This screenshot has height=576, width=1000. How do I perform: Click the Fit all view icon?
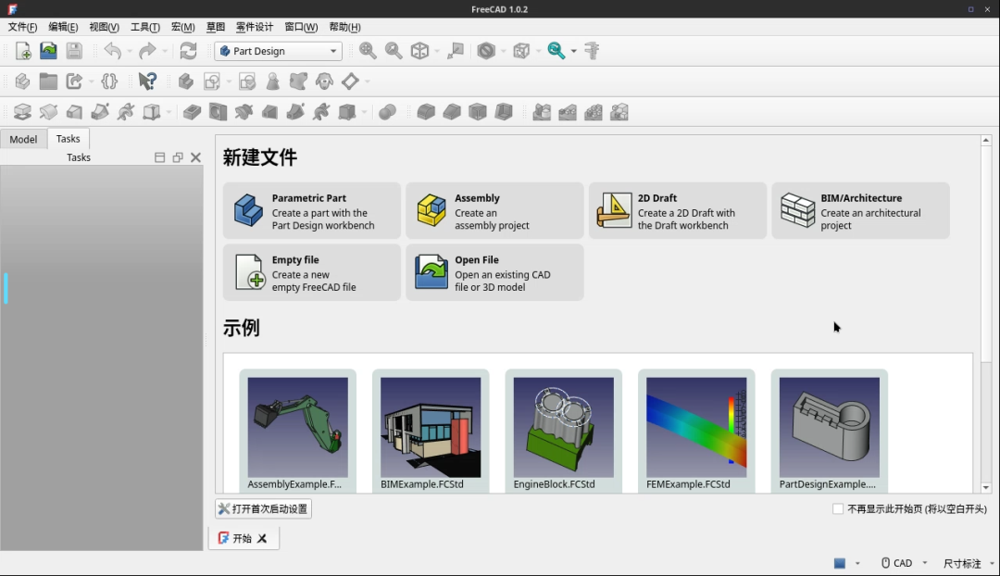coord(367,51)
